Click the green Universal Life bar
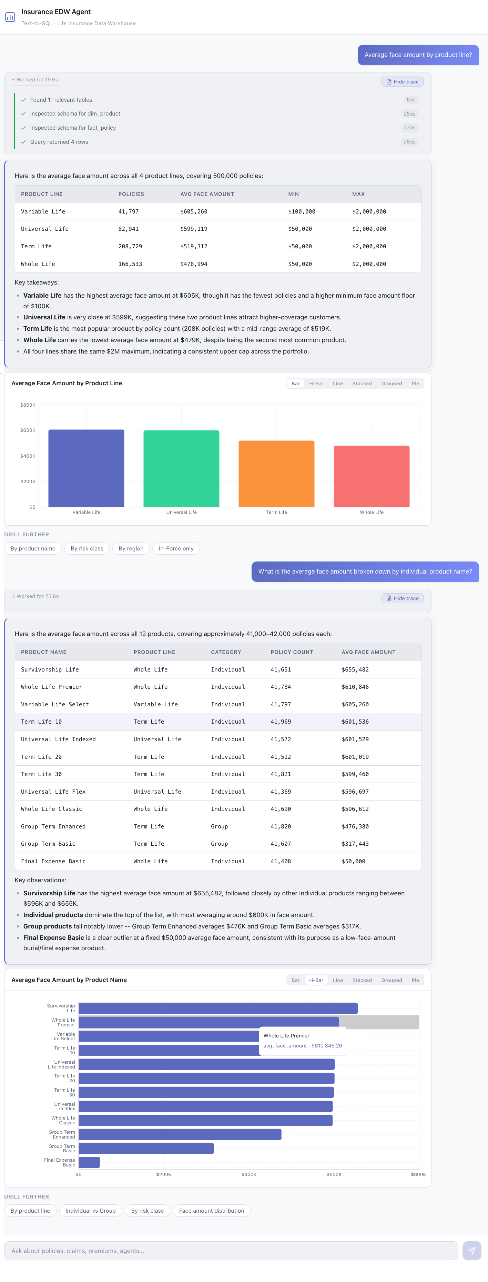488x1282 pixels. 181,469
